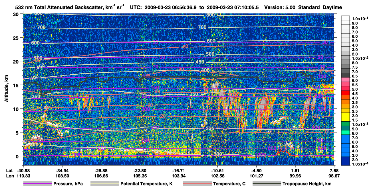
Task: Click latitude value -22.80
Action: click(x=140, y=170)
